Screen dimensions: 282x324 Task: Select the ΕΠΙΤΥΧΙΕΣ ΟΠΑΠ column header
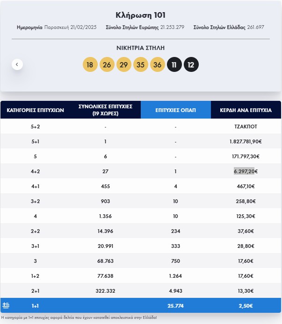click(x=175, y=110)
